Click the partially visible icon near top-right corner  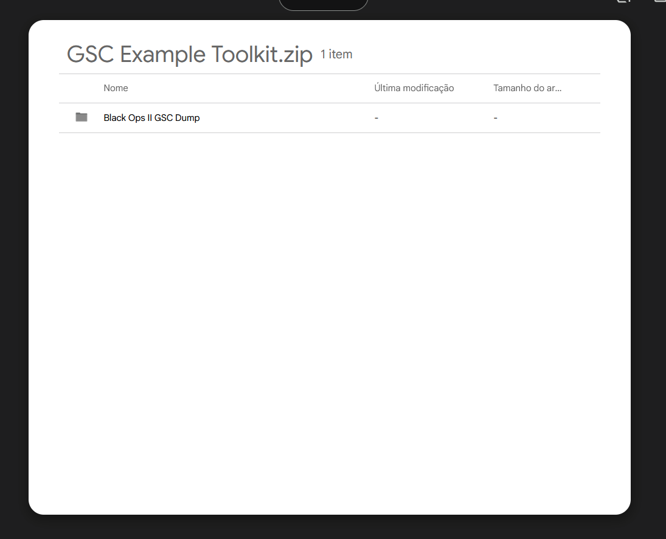622,2
